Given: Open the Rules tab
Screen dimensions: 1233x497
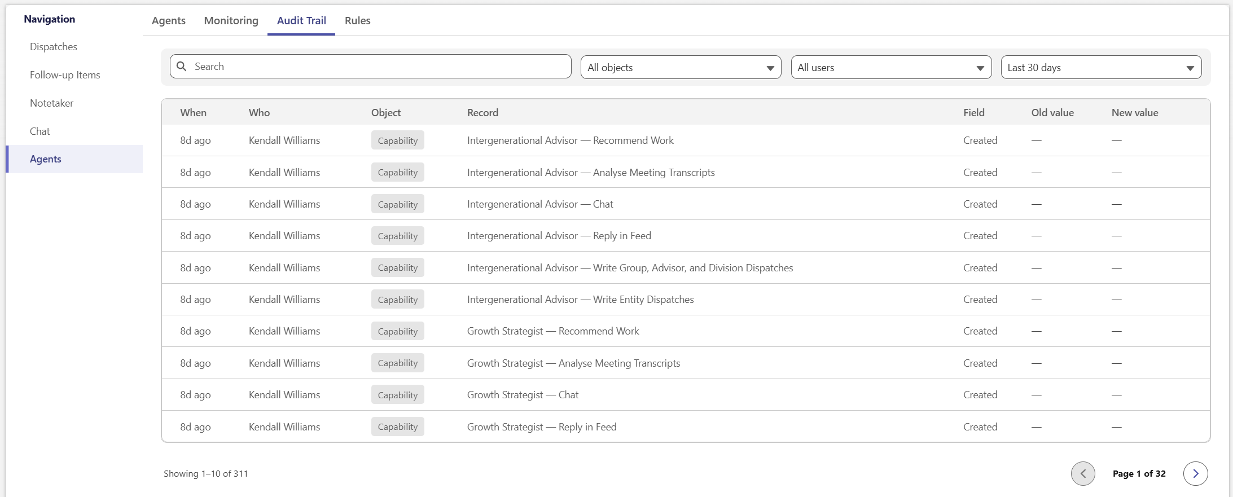Looking at the screenshot, I should [358, 21].
